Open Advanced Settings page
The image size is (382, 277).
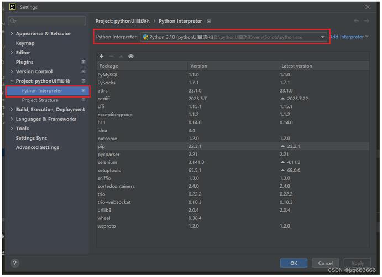(38, 147)
